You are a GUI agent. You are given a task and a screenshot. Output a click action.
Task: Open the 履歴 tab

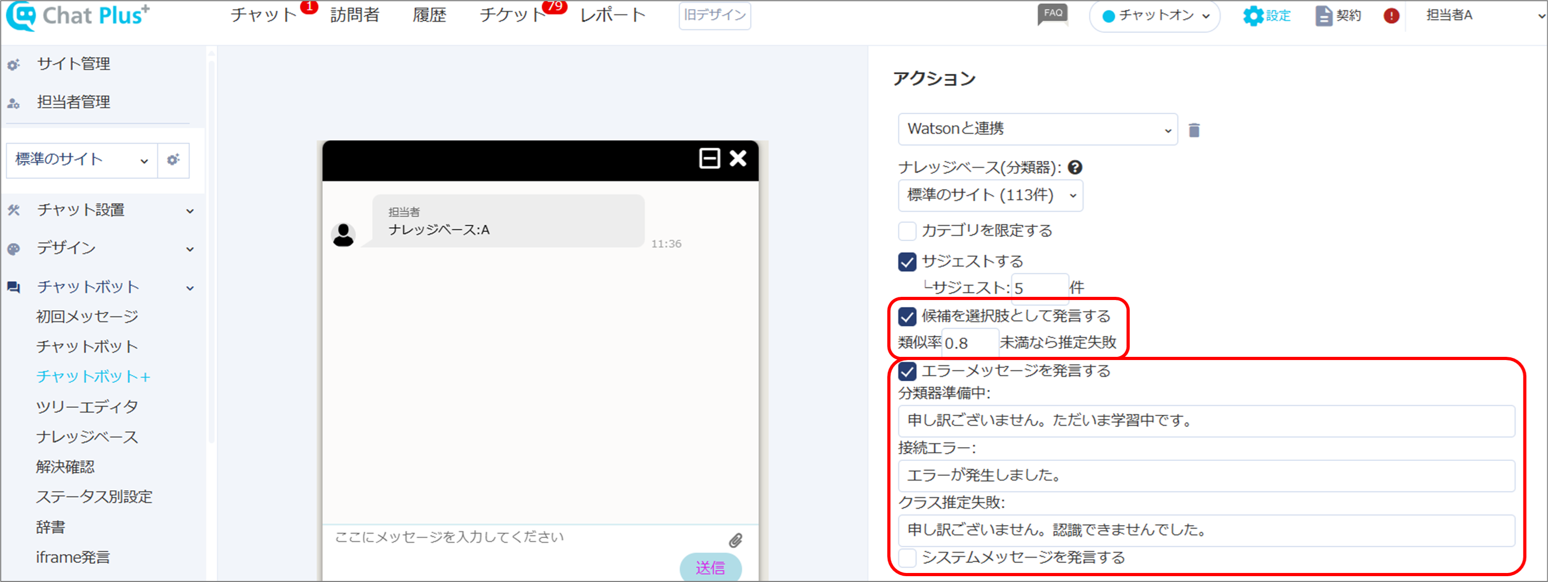(x=429, y=15)
